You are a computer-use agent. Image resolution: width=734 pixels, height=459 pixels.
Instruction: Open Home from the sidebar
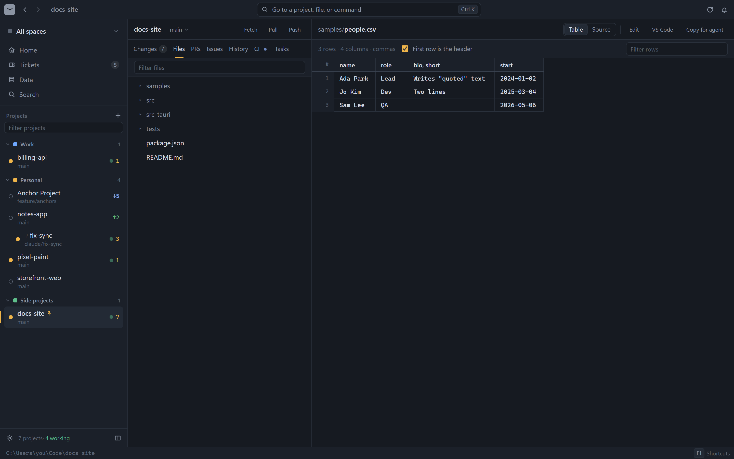pyautogui.click(x=64, y=50)
